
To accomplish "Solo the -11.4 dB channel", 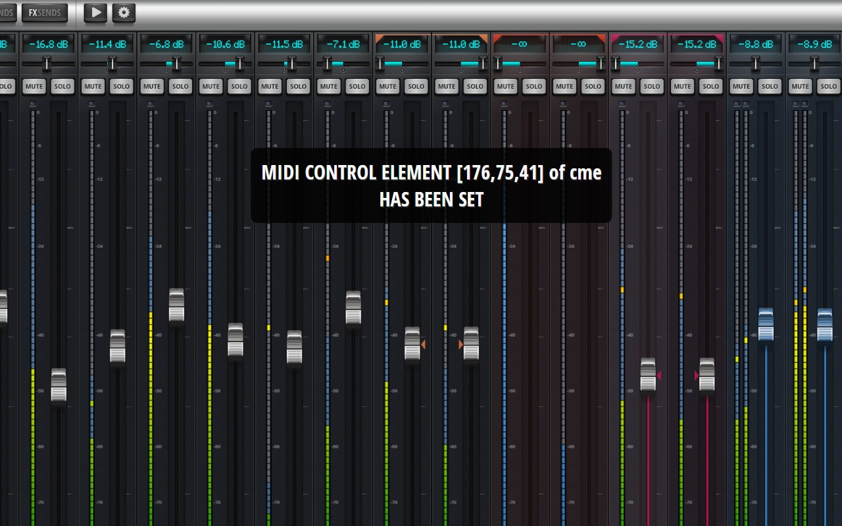I will 122,86.
